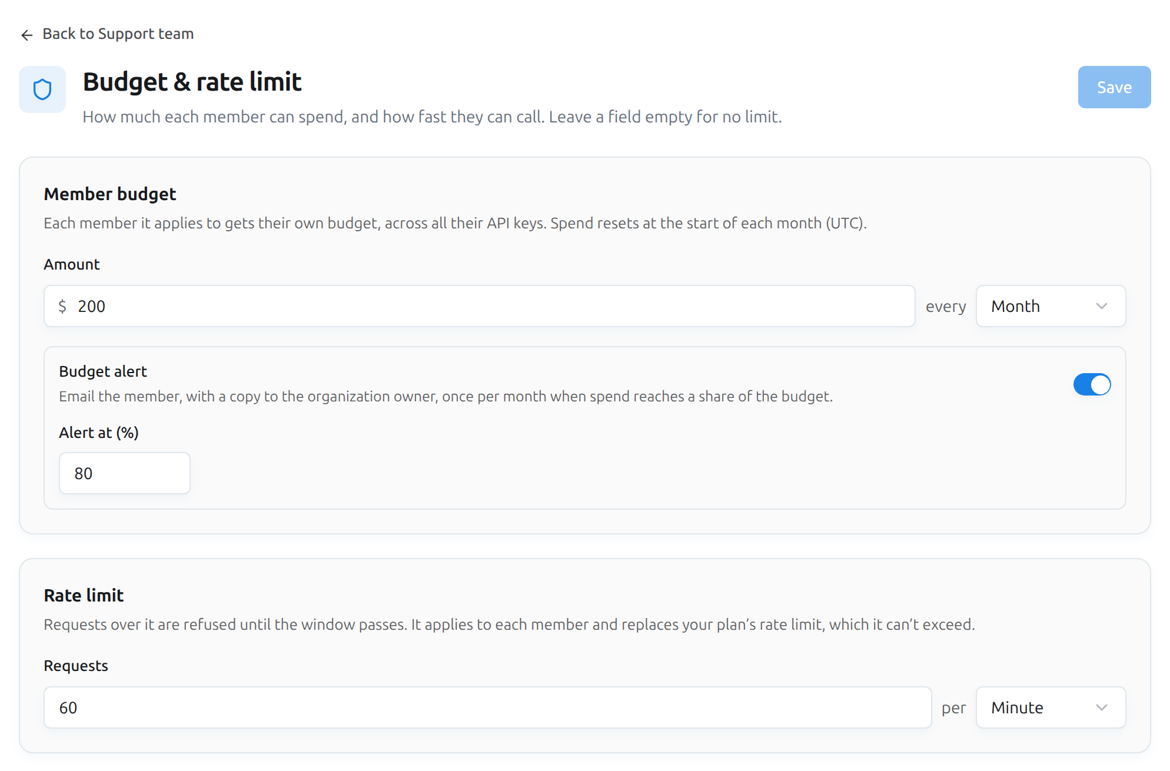Click the 'Requests' field label

(76, 666)
